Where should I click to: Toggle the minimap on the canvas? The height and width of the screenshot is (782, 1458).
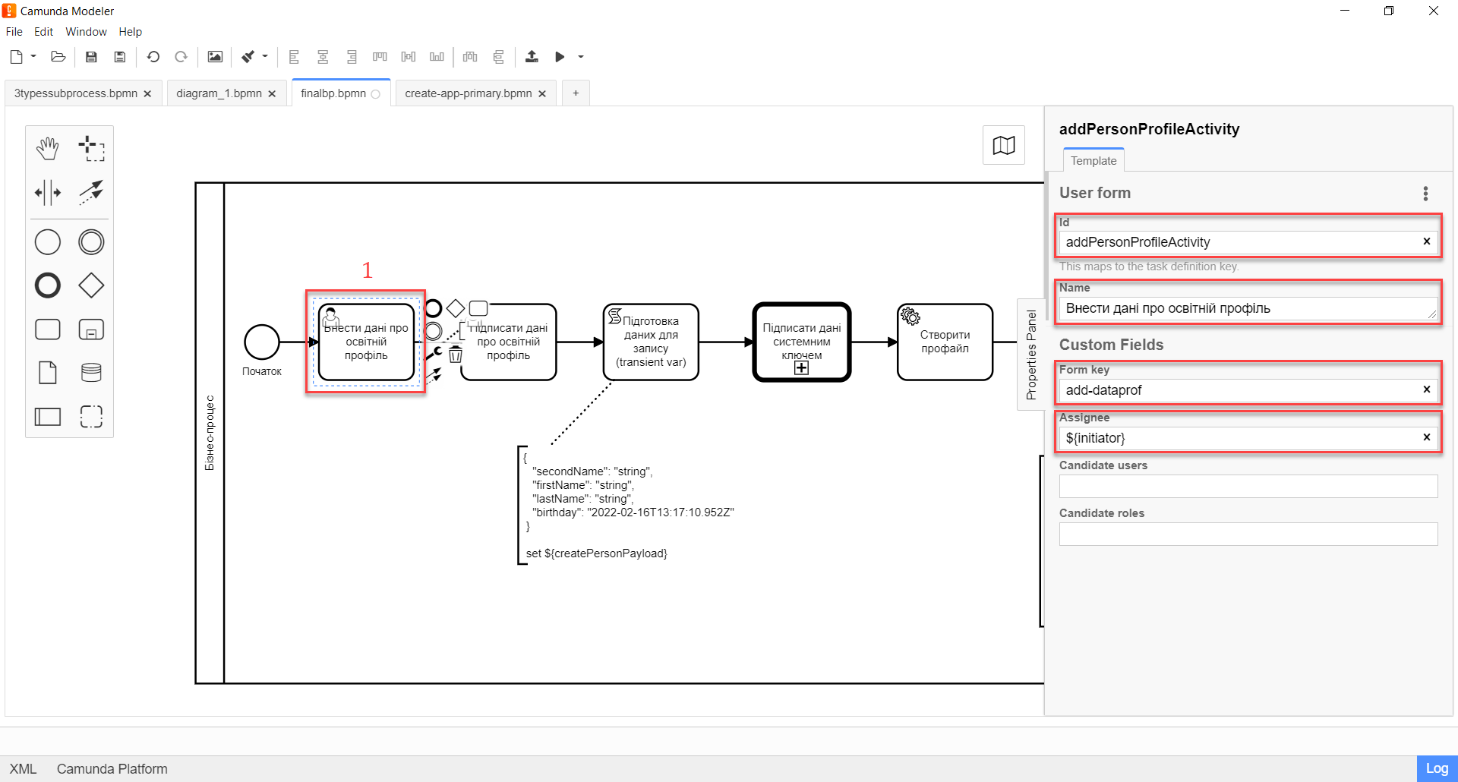click(x=1003, y=145)
